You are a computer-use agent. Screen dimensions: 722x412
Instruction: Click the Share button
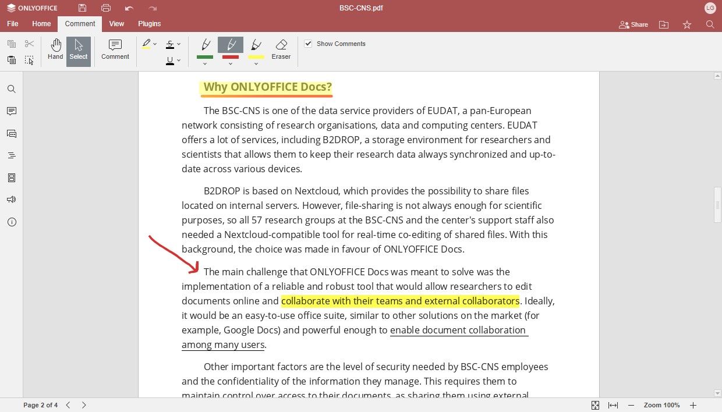[x=633, y=24]
